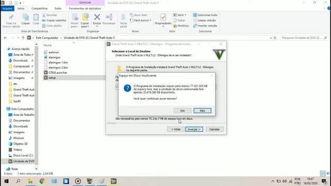Image resolution: width=331 pixels, height=186 pixels.
Task: Select Unidade de DVD in navigation pane
Action: coord(24,161)
